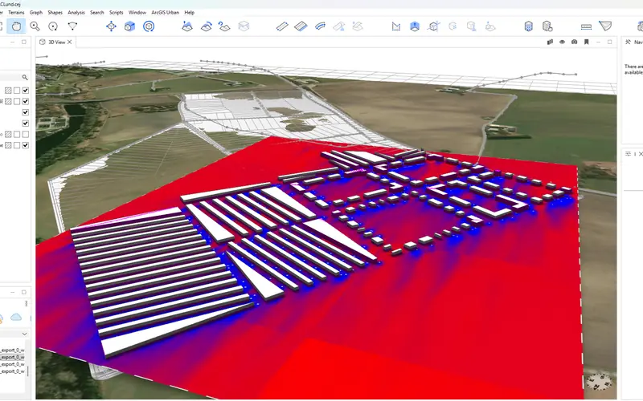The height and width of the screenshot is (401, 643).
Task: Toggle the blue cube isometric view icon
Action: [129, 26]
